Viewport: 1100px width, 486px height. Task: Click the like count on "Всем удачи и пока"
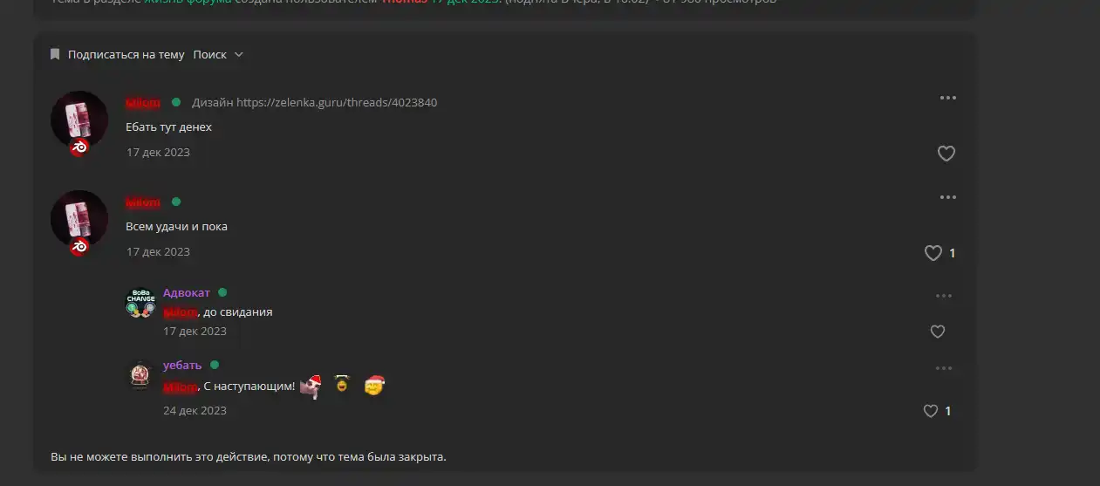[952, 253]
